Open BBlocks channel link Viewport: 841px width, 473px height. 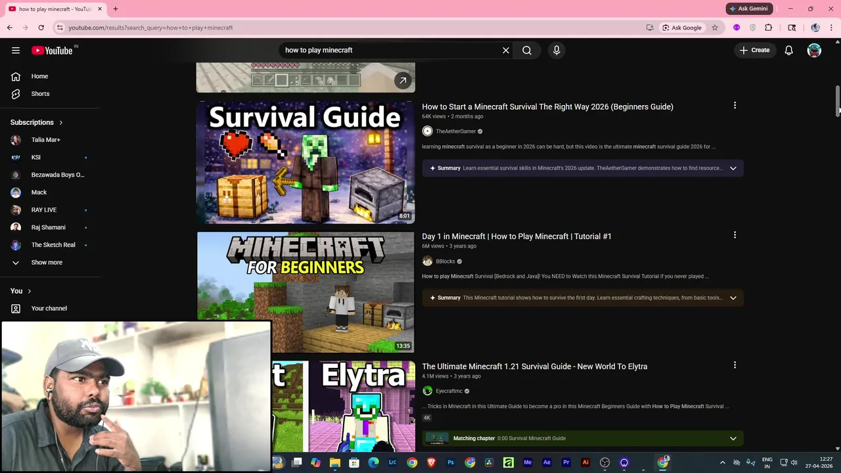point(445,261)
